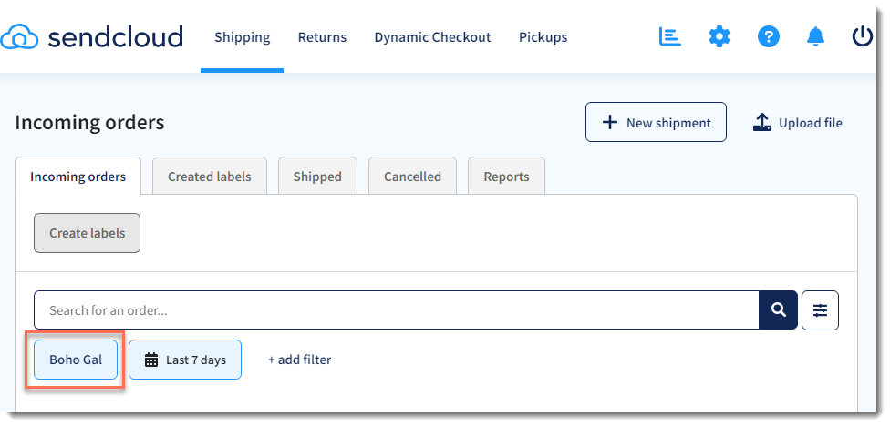Switch to the Created labels tab
This screenshot has height=426, width=890.
click(x=210, y=177)
